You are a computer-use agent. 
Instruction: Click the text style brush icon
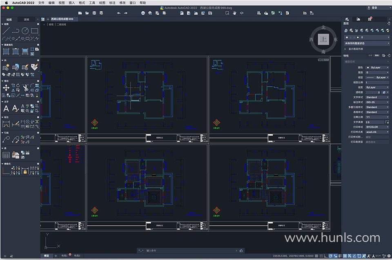click(x=16, y=108)
